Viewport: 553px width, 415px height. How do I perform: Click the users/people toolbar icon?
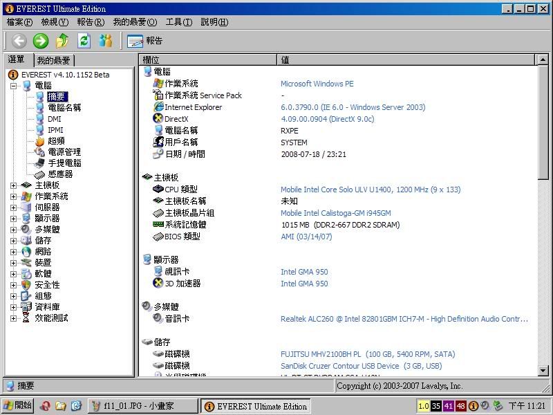click(x=106, y=41)
